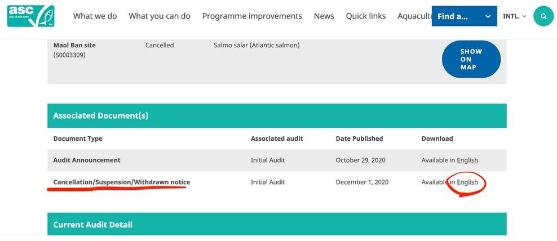The height and width of the screenshot is (241, 557).
Task: Click the 'Date Published' column header
Action: click(359, 139)
